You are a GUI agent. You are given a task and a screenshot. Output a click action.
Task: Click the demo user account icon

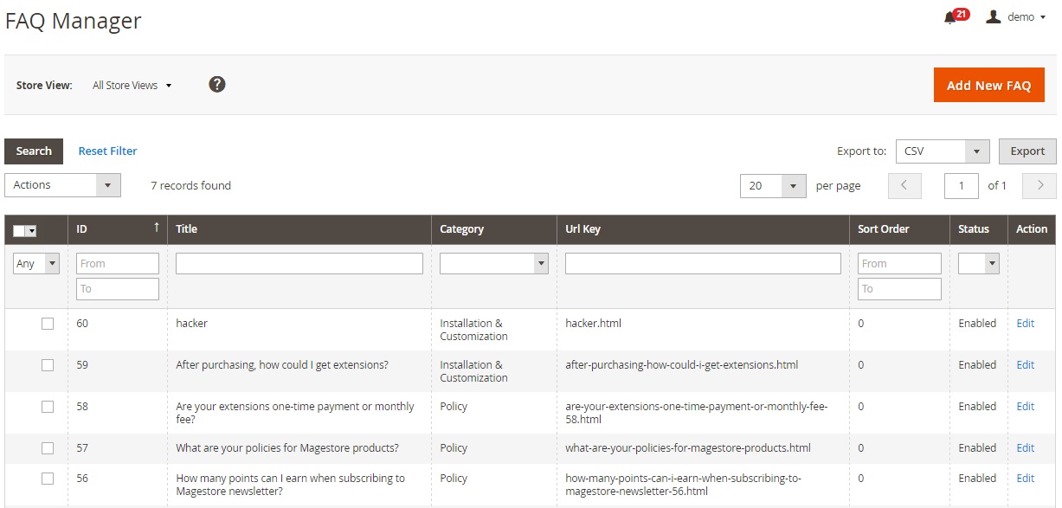click(994, 17)
